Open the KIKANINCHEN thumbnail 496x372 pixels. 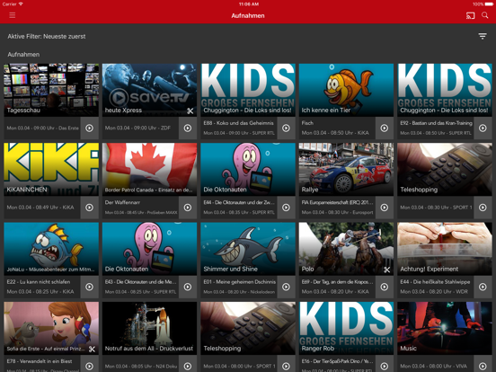(x=51, y=169)
